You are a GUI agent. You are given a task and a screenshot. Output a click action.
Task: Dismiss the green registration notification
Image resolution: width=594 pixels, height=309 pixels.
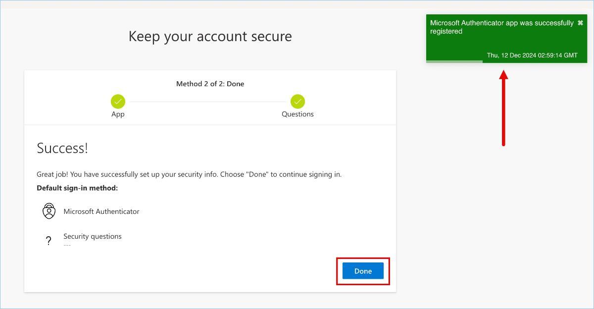click(580, 23)
